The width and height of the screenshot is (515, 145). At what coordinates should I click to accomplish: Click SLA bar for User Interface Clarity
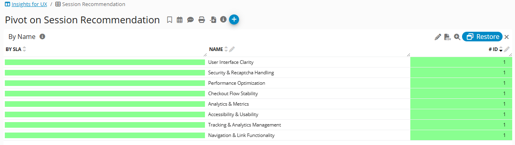click(105, 62)
